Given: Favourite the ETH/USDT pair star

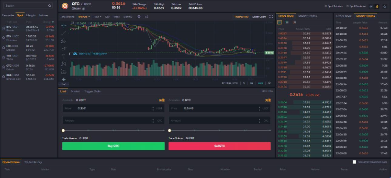Looking at the screenshot, I should pyautogui.click(x=3, y=38).
